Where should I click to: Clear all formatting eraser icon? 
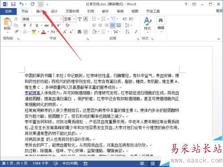click(67, 25)
